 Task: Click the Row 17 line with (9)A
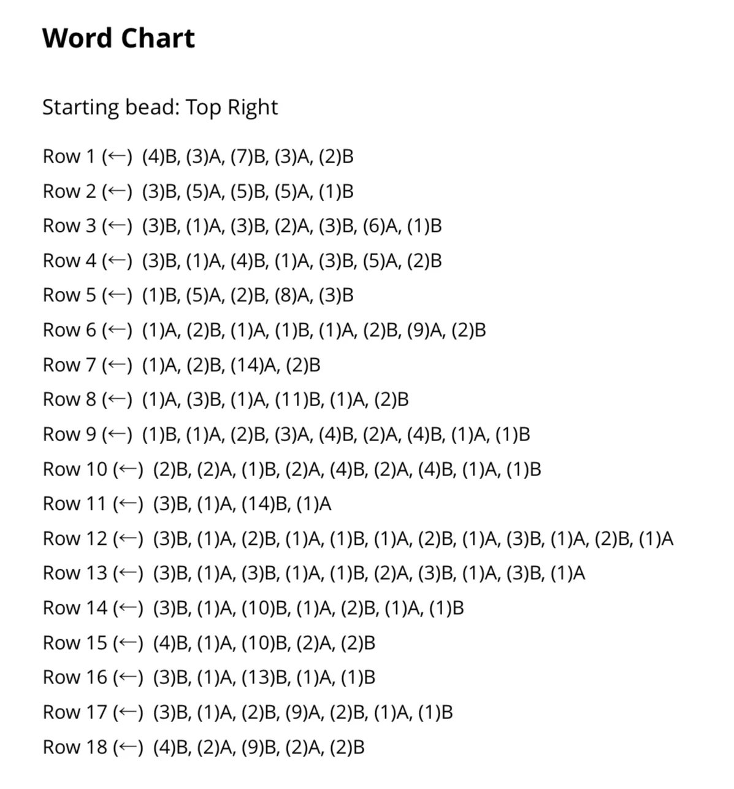247,713
